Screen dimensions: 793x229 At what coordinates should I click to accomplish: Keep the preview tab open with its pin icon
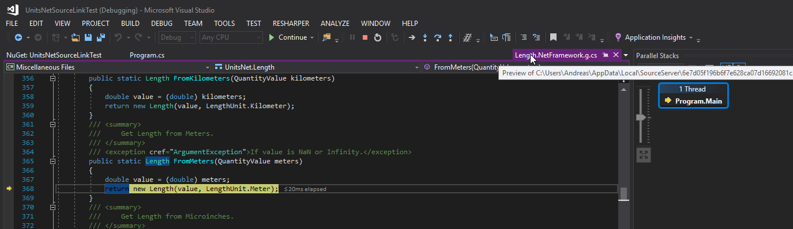pos(606,55)
